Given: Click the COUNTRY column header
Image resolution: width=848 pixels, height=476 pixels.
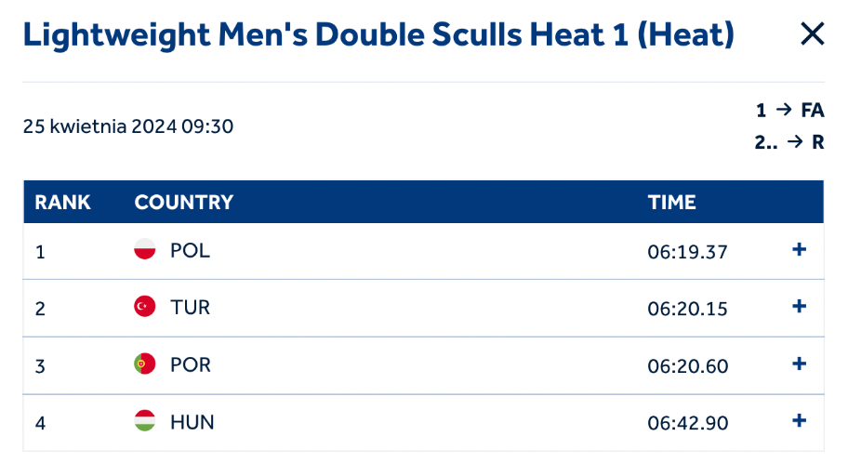Looking at the screenshot, I should coord(184,203).
